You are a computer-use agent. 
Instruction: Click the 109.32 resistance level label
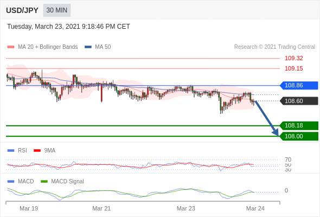coord(293,58)
